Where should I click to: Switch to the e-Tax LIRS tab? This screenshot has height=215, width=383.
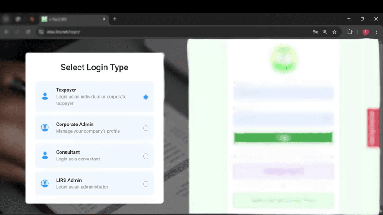pos(72,19)
